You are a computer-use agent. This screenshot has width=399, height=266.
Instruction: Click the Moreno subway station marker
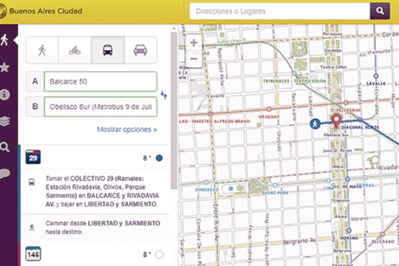pos(349,230)
